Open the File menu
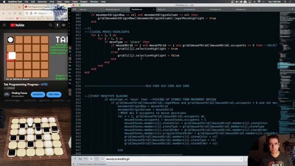Viewport: 295px width, 166px height. point(27,2)
